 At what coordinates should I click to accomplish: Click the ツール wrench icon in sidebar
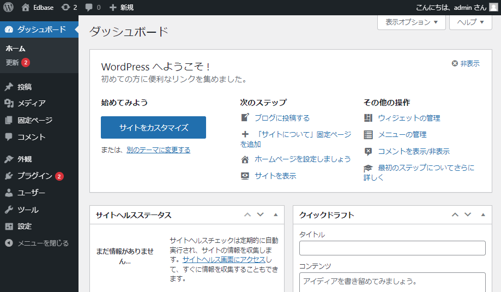pyautogui.click(x=9, y=210)
